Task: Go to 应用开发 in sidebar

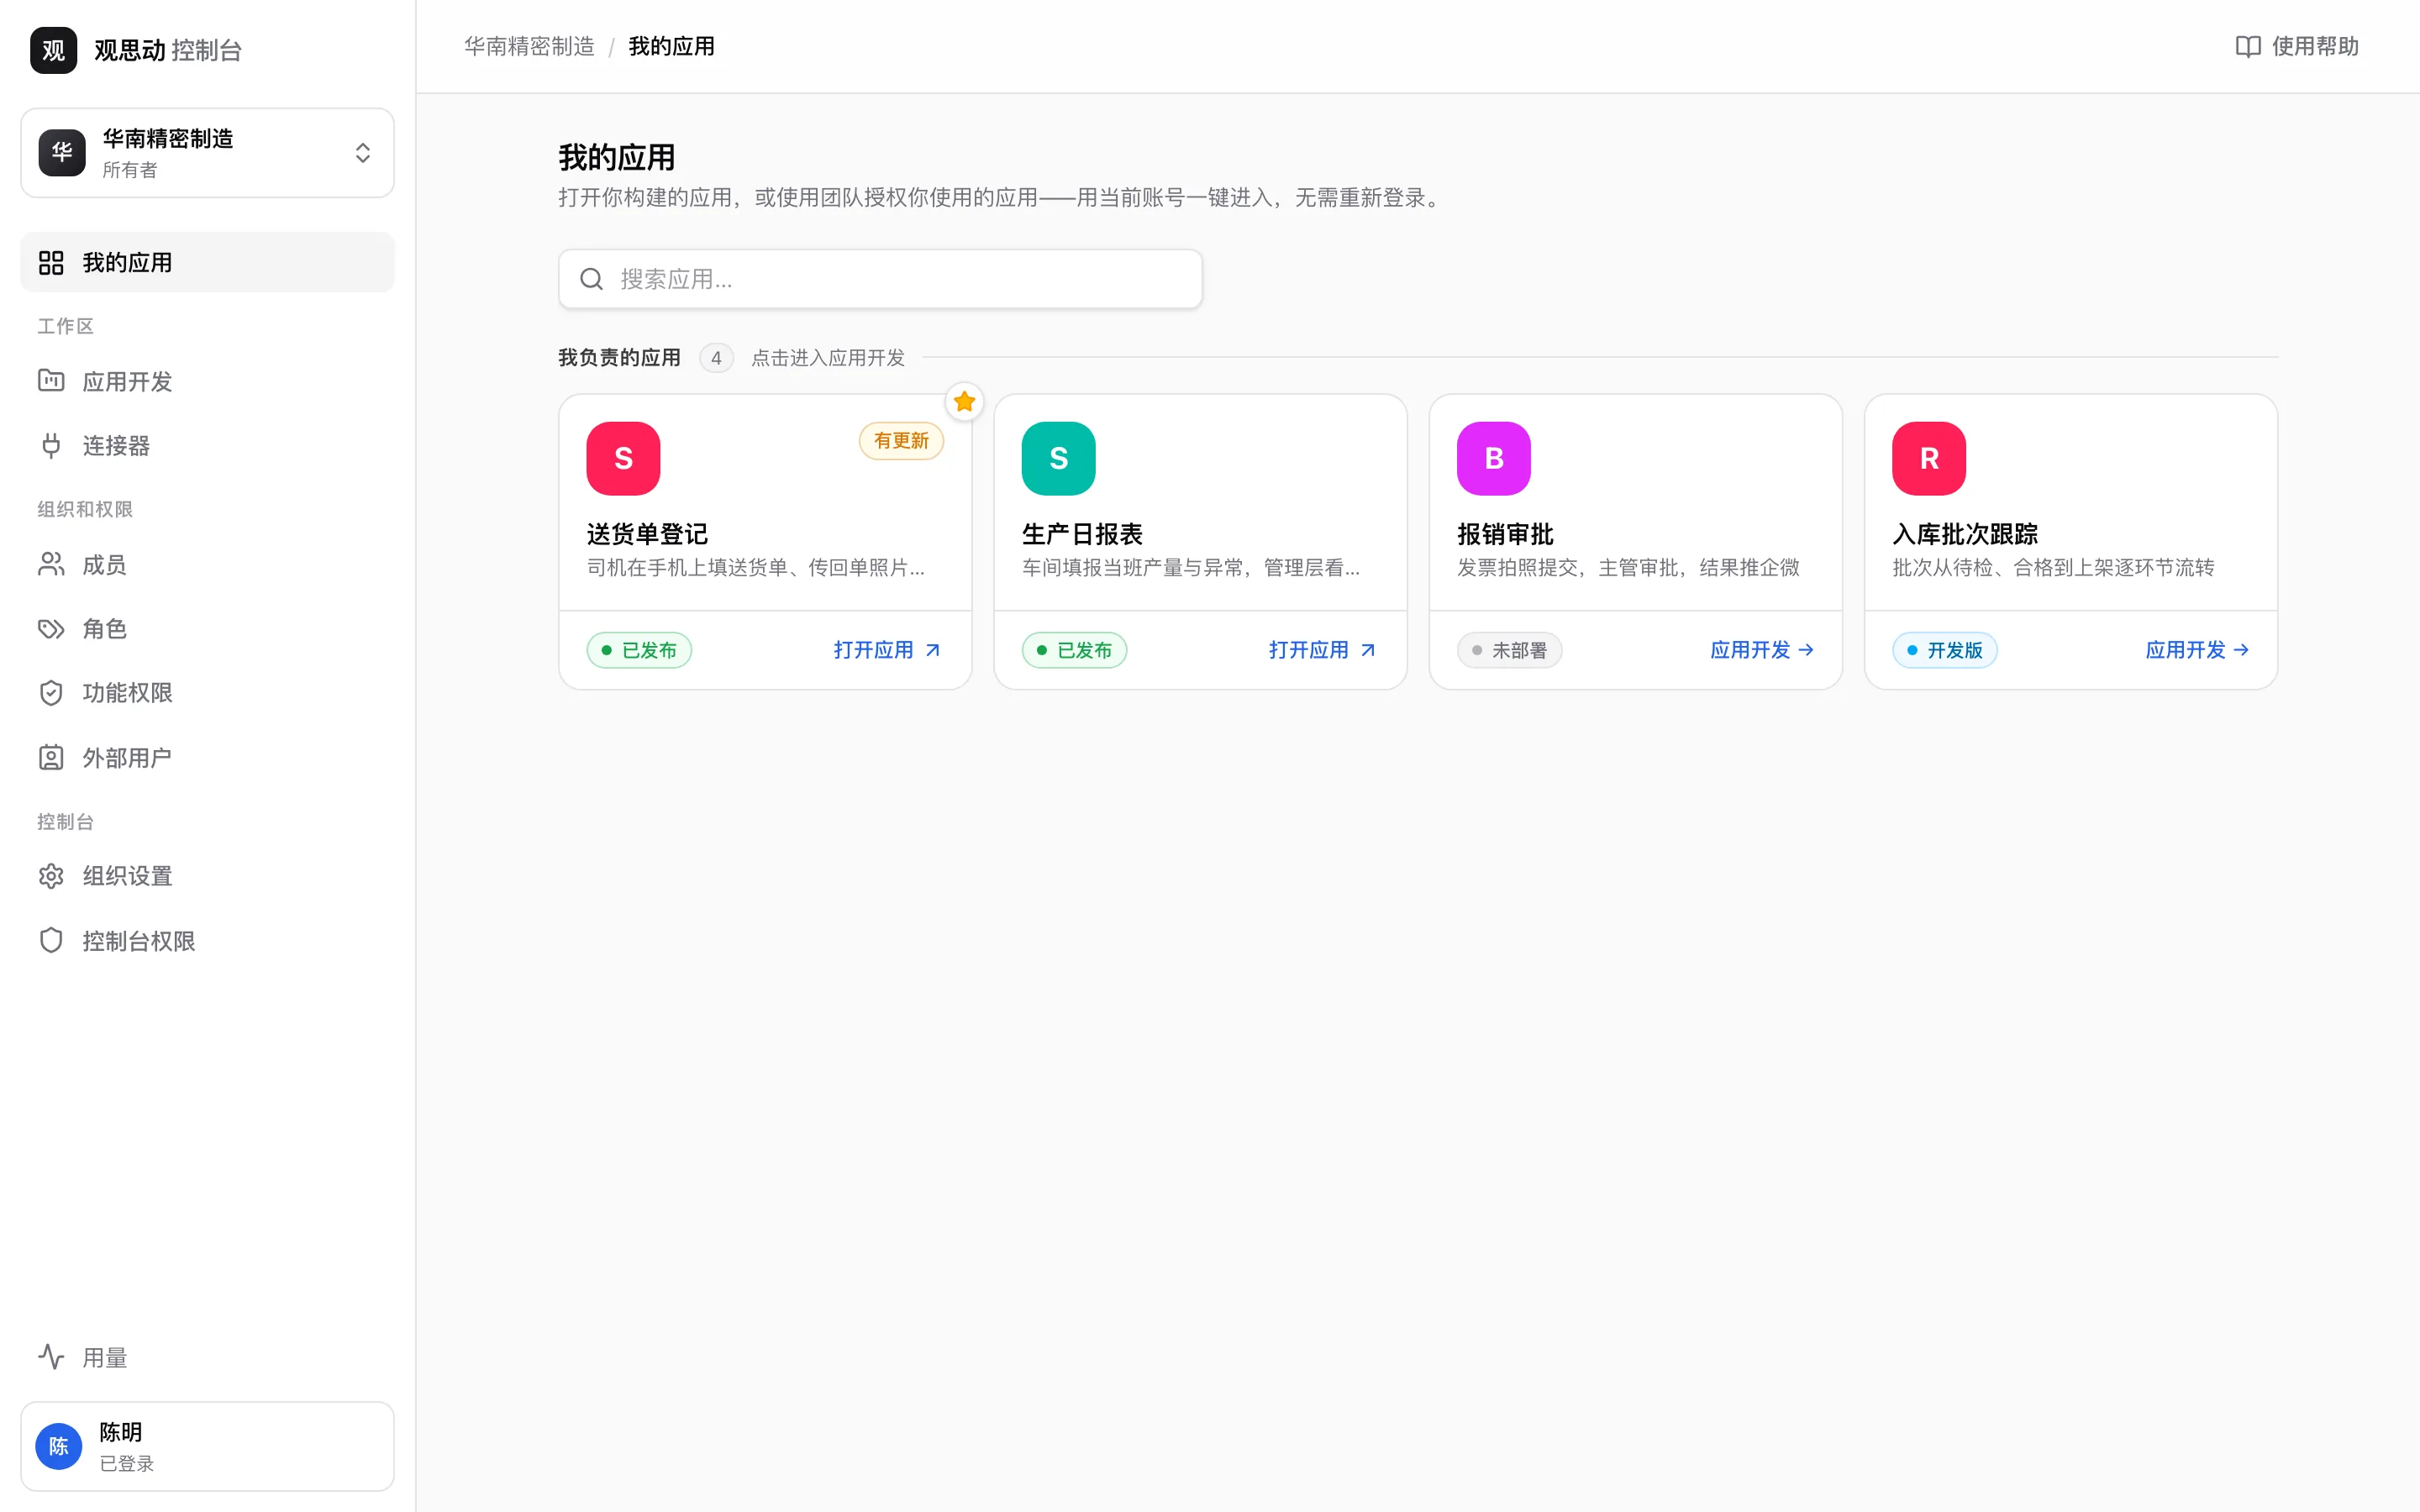Action: click(207, 381)
